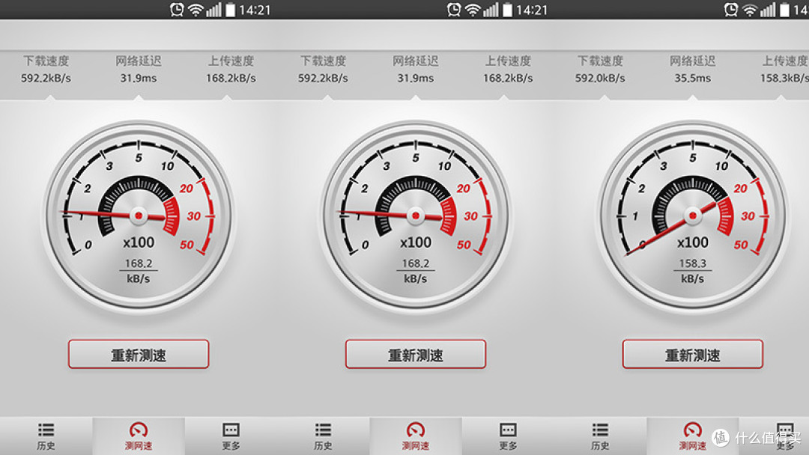Viewport: 809px width, 455px height.
Task: Click speed gauge dial in middle screenshot
Action: point(415,216)
